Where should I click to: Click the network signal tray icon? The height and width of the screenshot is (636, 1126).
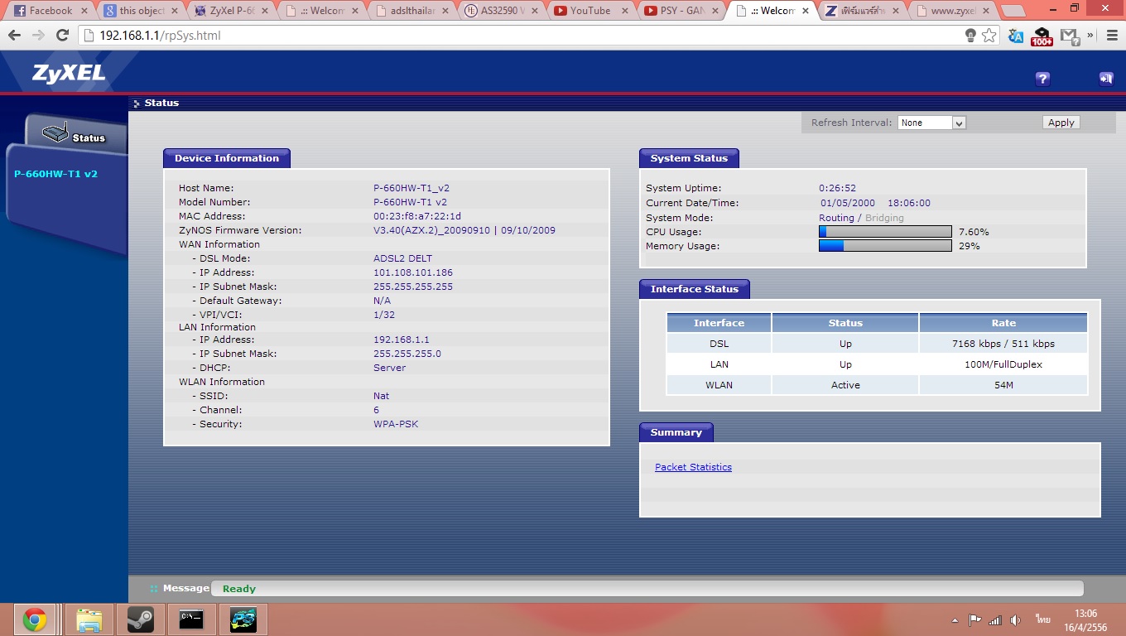[995, 619]
